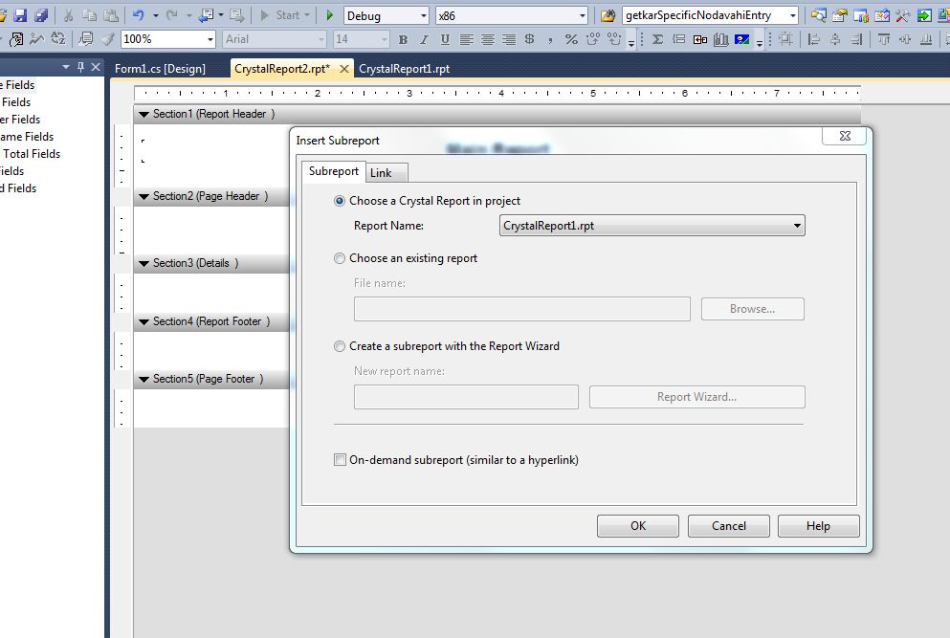This screenshot has height=638, width=950.
Task: Click the Format Painter brush icon
Action: coord(108,39)
